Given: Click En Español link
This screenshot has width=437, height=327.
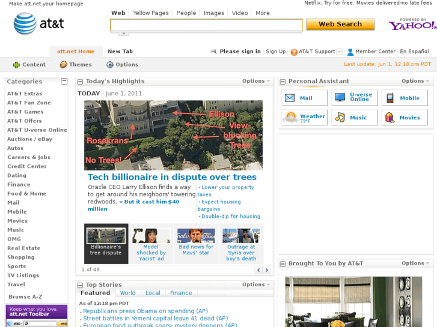Looking at the screenshot, I should tap(414, 52).
